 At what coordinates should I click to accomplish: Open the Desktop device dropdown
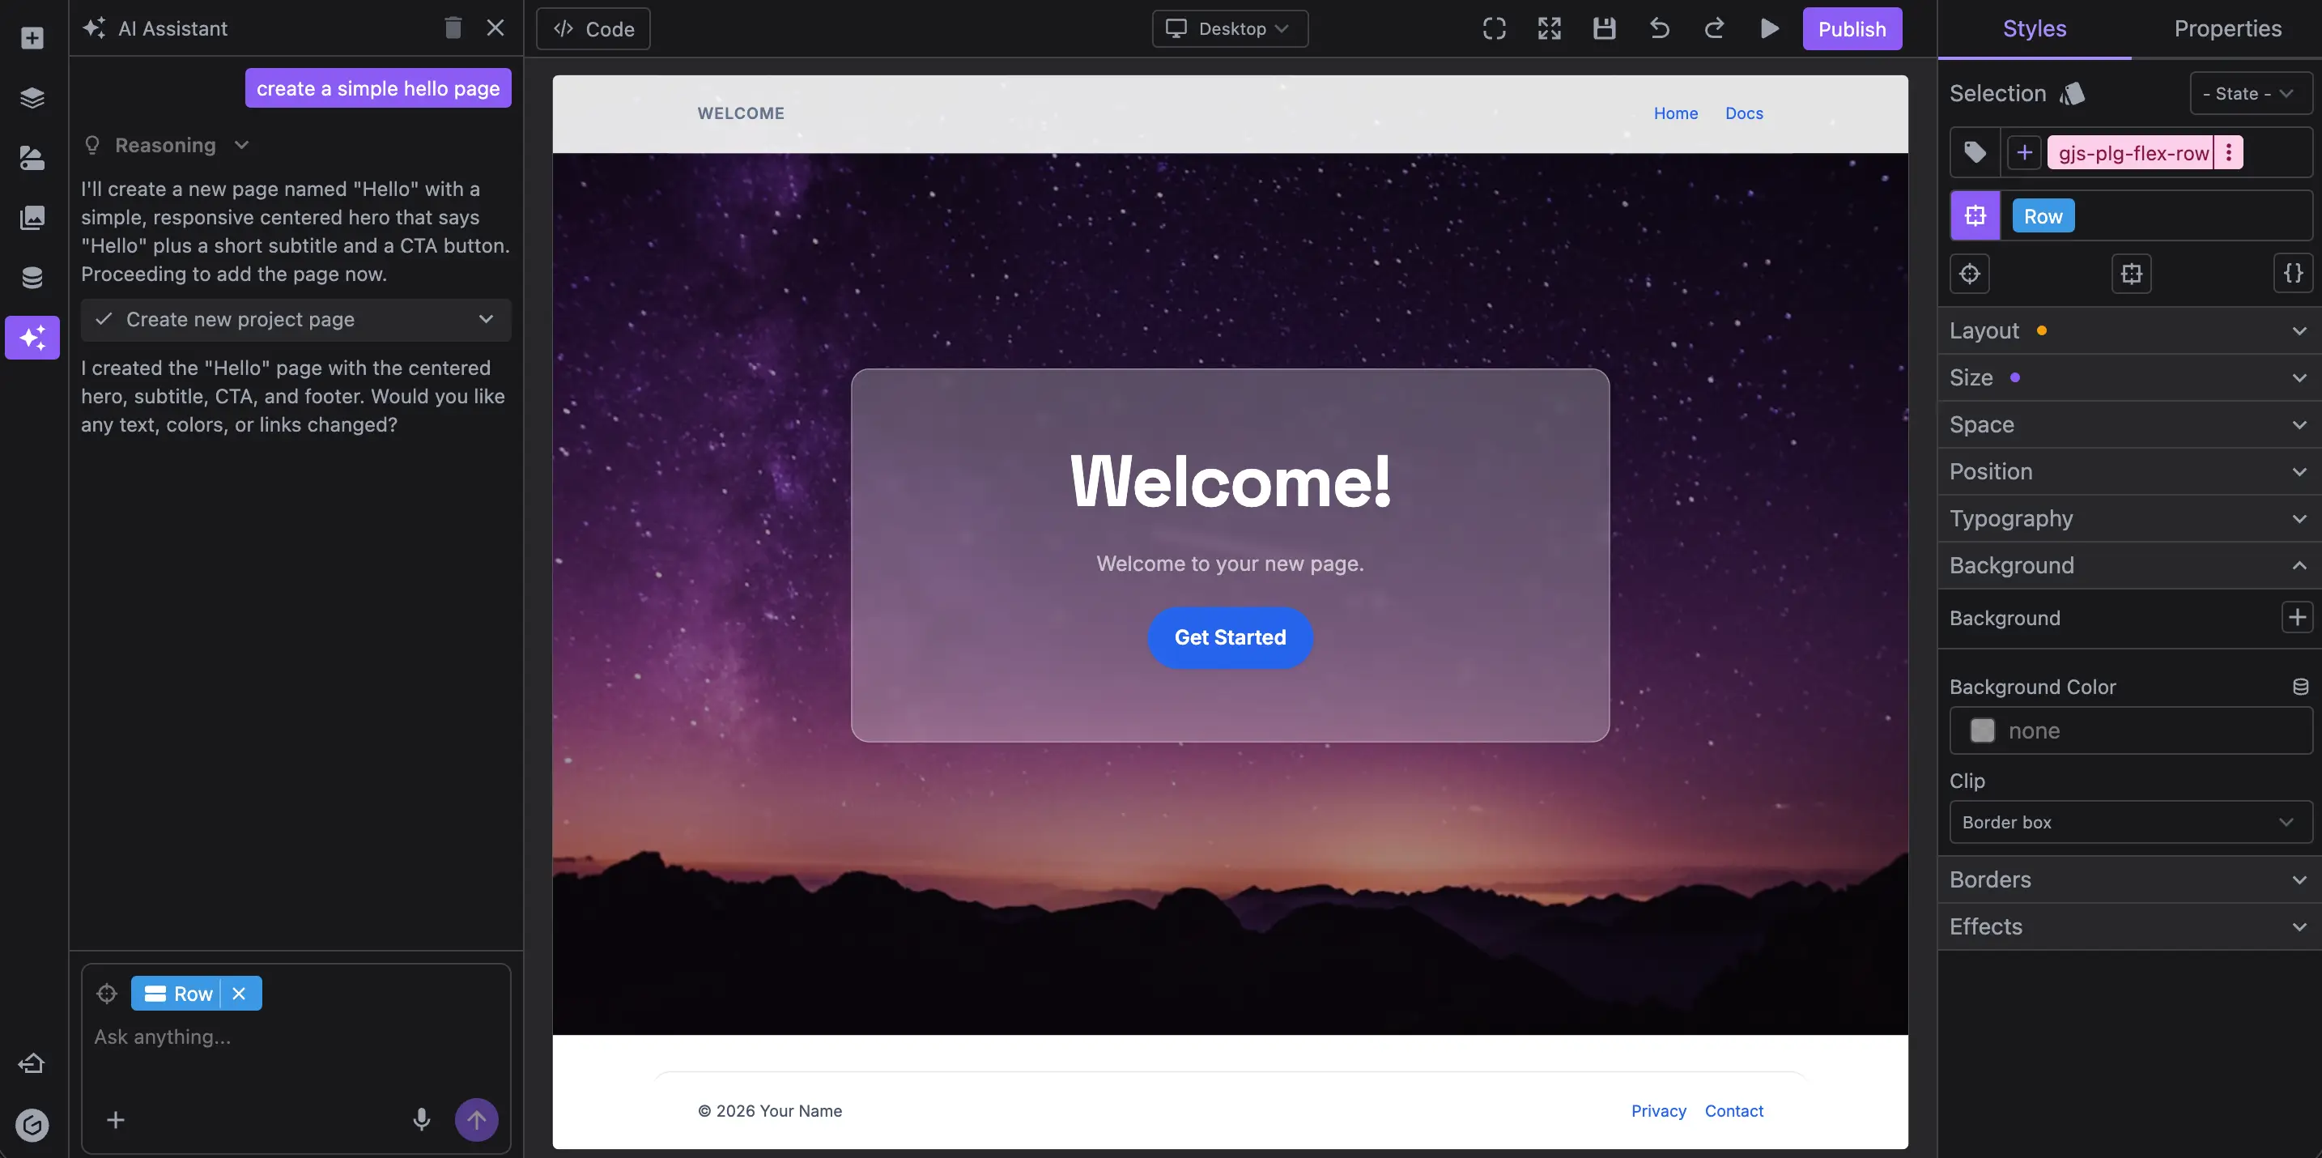[1230, 28]
